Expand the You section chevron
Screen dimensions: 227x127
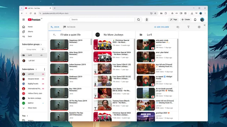tap(27, 116)
